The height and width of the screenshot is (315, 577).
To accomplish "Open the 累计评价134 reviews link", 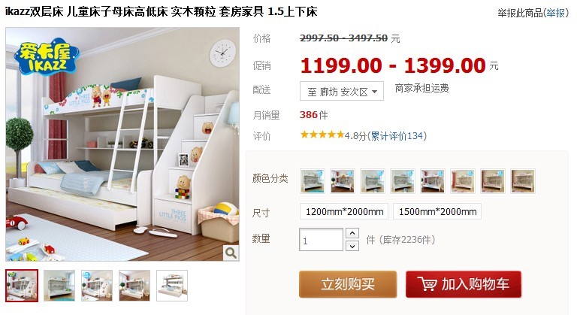I will click(x=397, y=136).
